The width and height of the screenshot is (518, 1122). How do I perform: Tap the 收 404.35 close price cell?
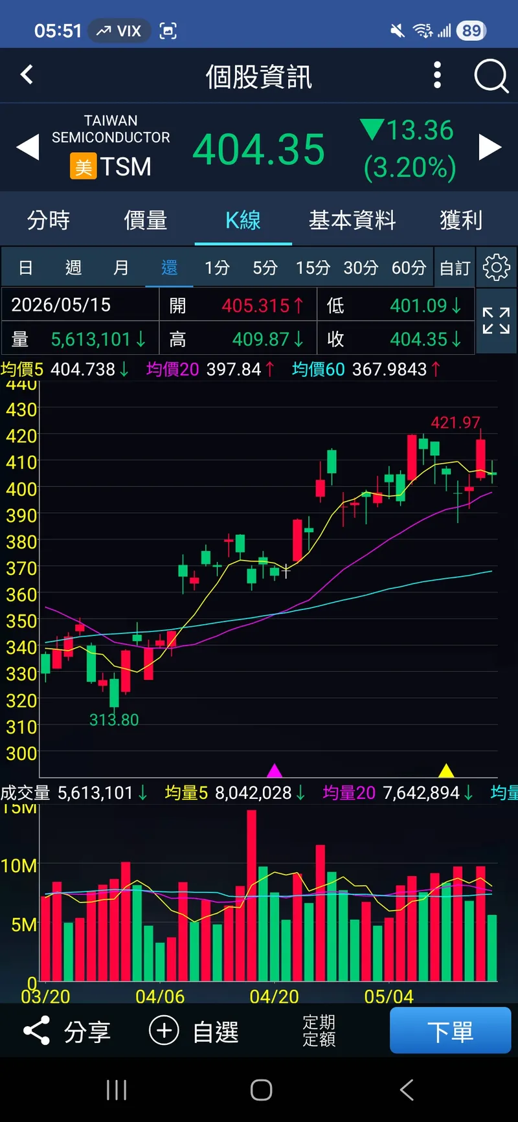(396, 339)
